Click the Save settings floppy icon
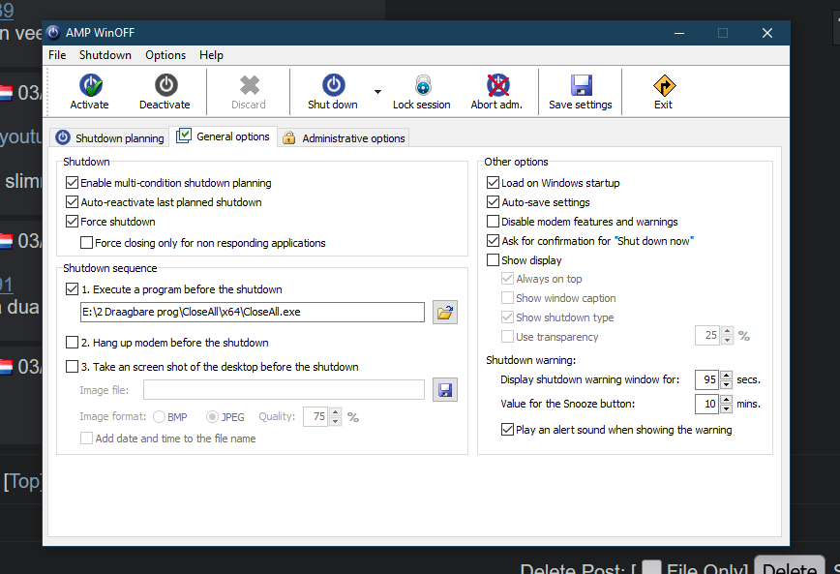This screenshot has height=574, width=840. click(582, 85)
